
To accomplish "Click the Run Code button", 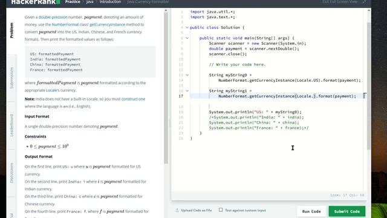I will [x=311, y=211].
